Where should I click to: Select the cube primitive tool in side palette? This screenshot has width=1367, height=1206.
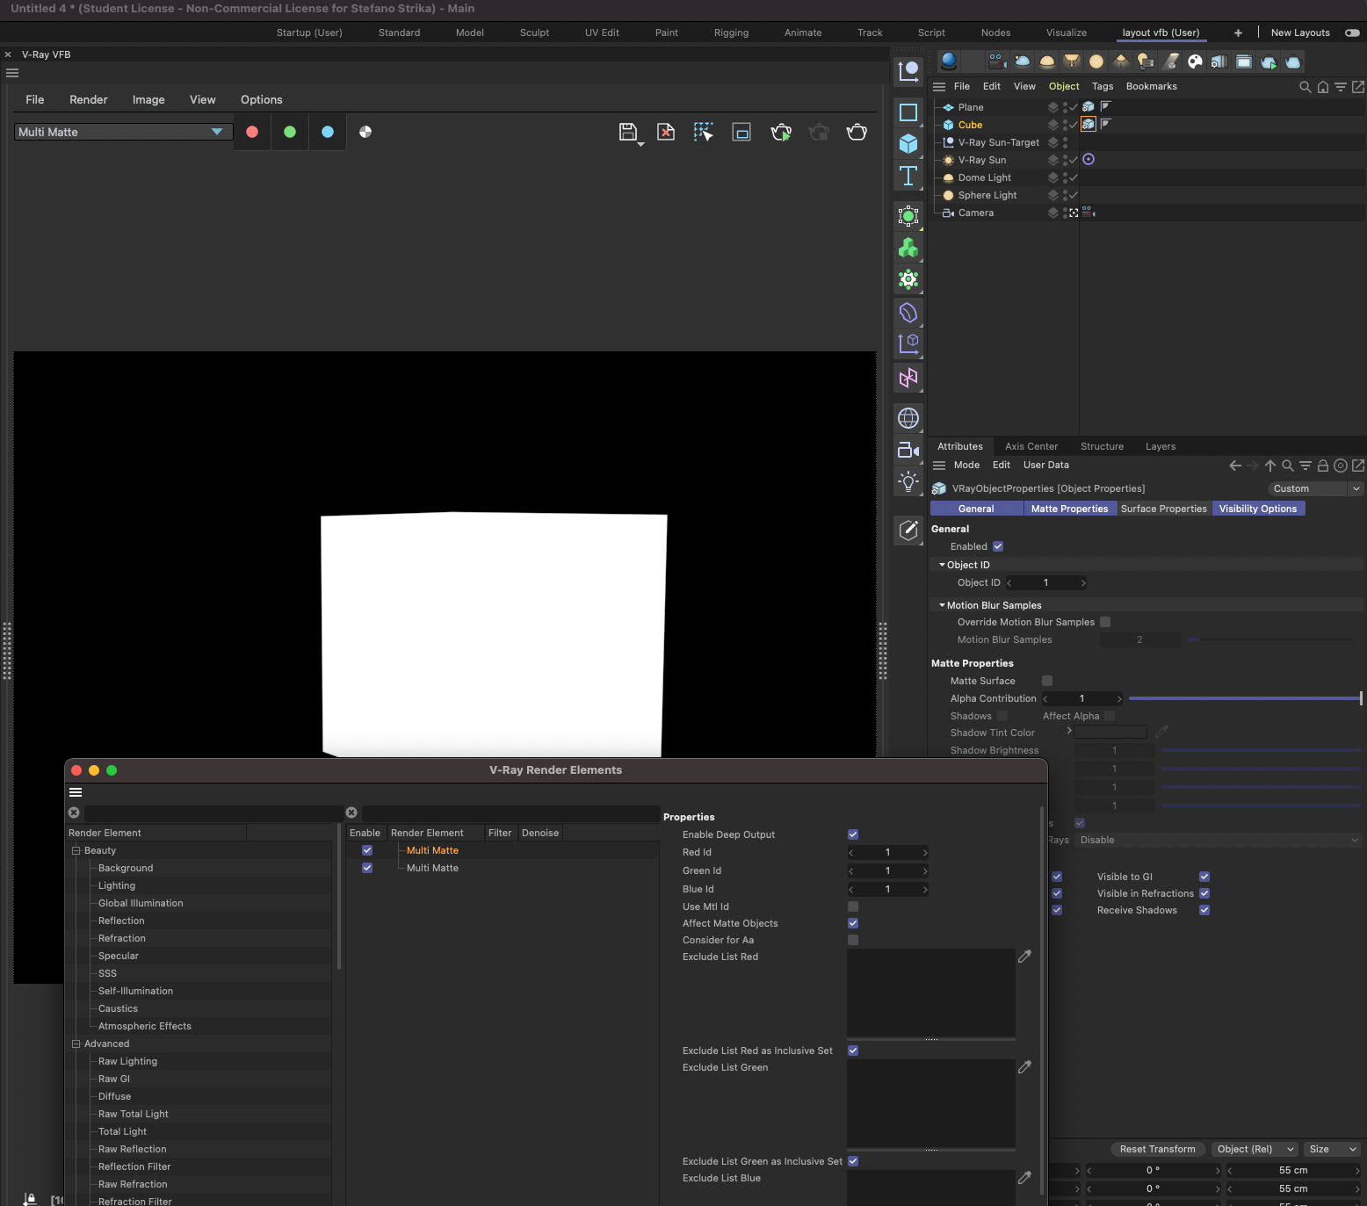[x=908, y=143]
